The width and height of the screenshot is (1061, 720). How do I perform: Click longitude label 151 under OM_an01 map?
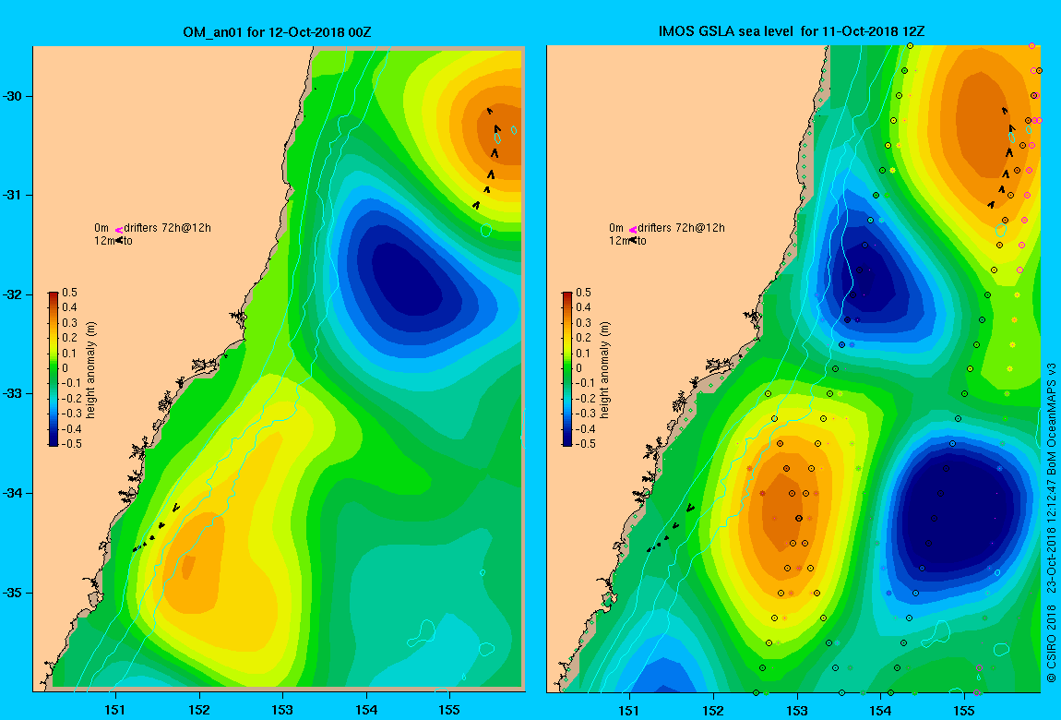(115, 710)
